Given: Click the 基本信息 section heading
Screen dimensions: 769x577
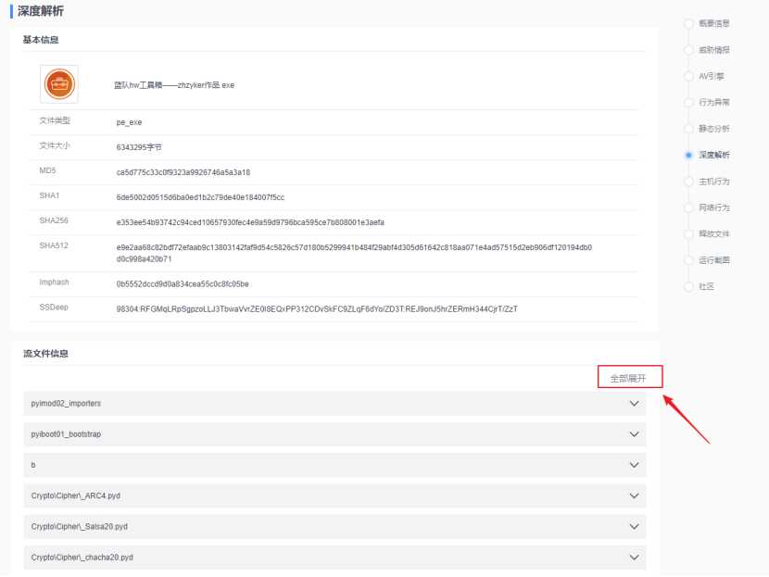Looking at the screenshot, I should coord(40,40).
